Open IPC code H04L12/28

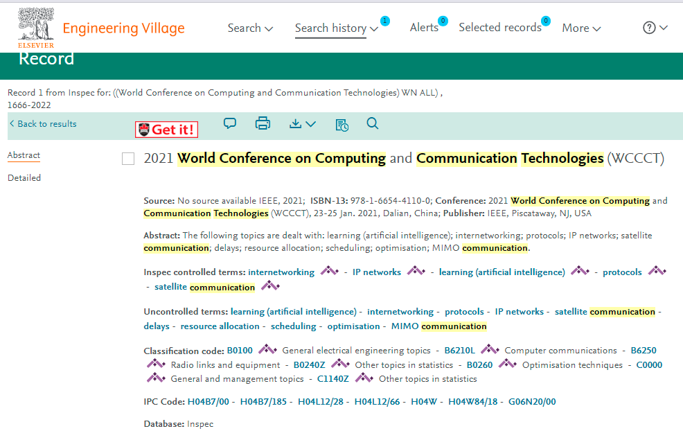pyautogui.click(x=321, y=402)
